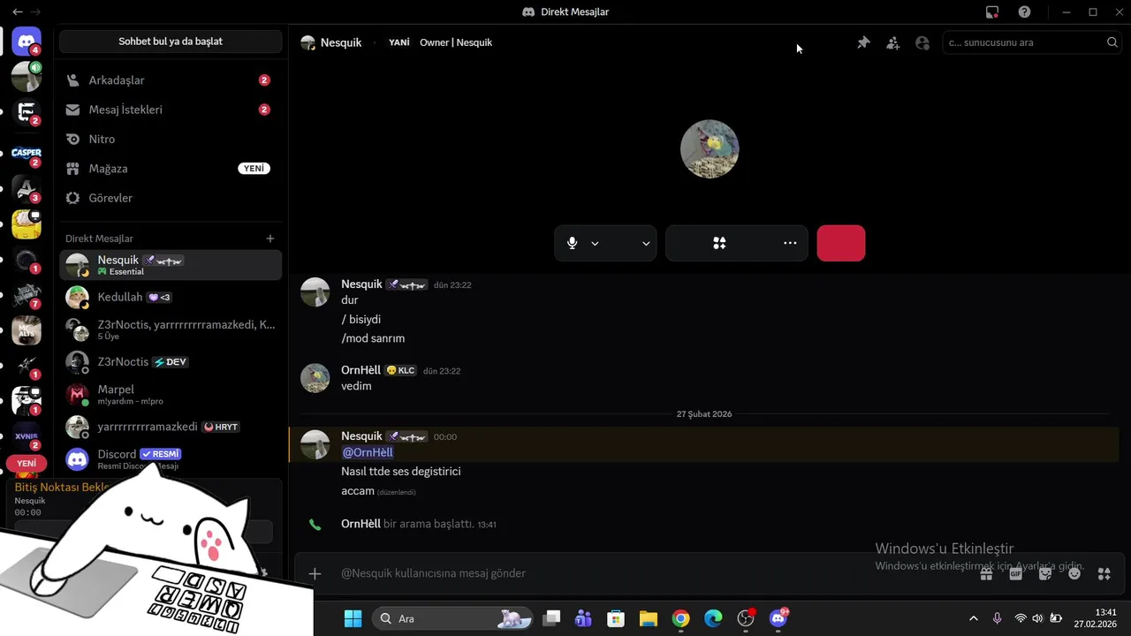This screenshot has width=1131, height=636.
Task: Show hidden system tray icons chevron
Action: [974, 618]
